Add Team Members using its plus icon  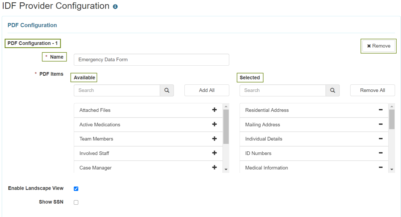point(214,139)
